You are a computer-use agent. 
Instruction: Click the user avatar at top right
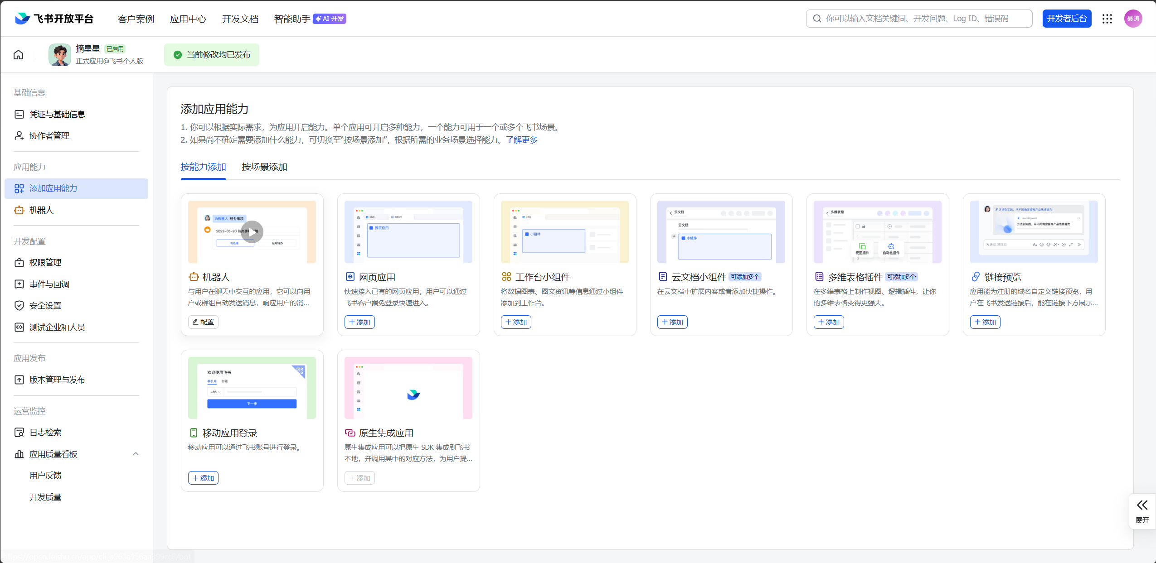[1133, 19]
